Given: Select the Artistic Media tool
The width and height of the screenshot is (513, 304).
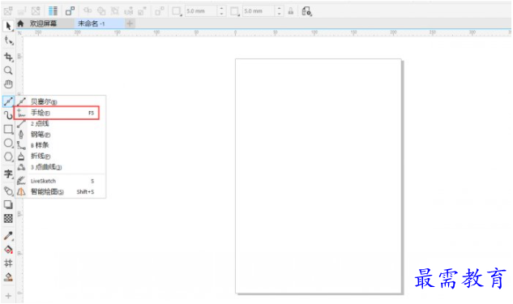Looking at the screenshot, I should [x=8, y=115].
